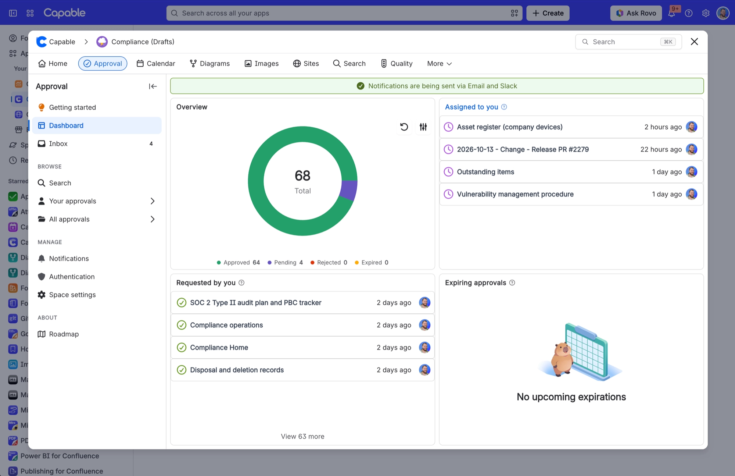The image size is (735, 476).
Task: Click the Approved green legend dot
Action: pos(219,263)
